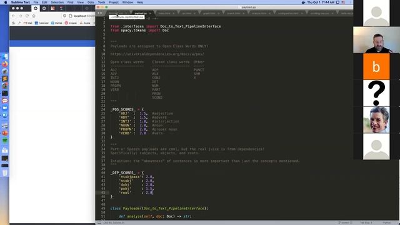This screenshot has height=225, width=400.
Task: Open the Window menu
Action: (x=127, y=2)
